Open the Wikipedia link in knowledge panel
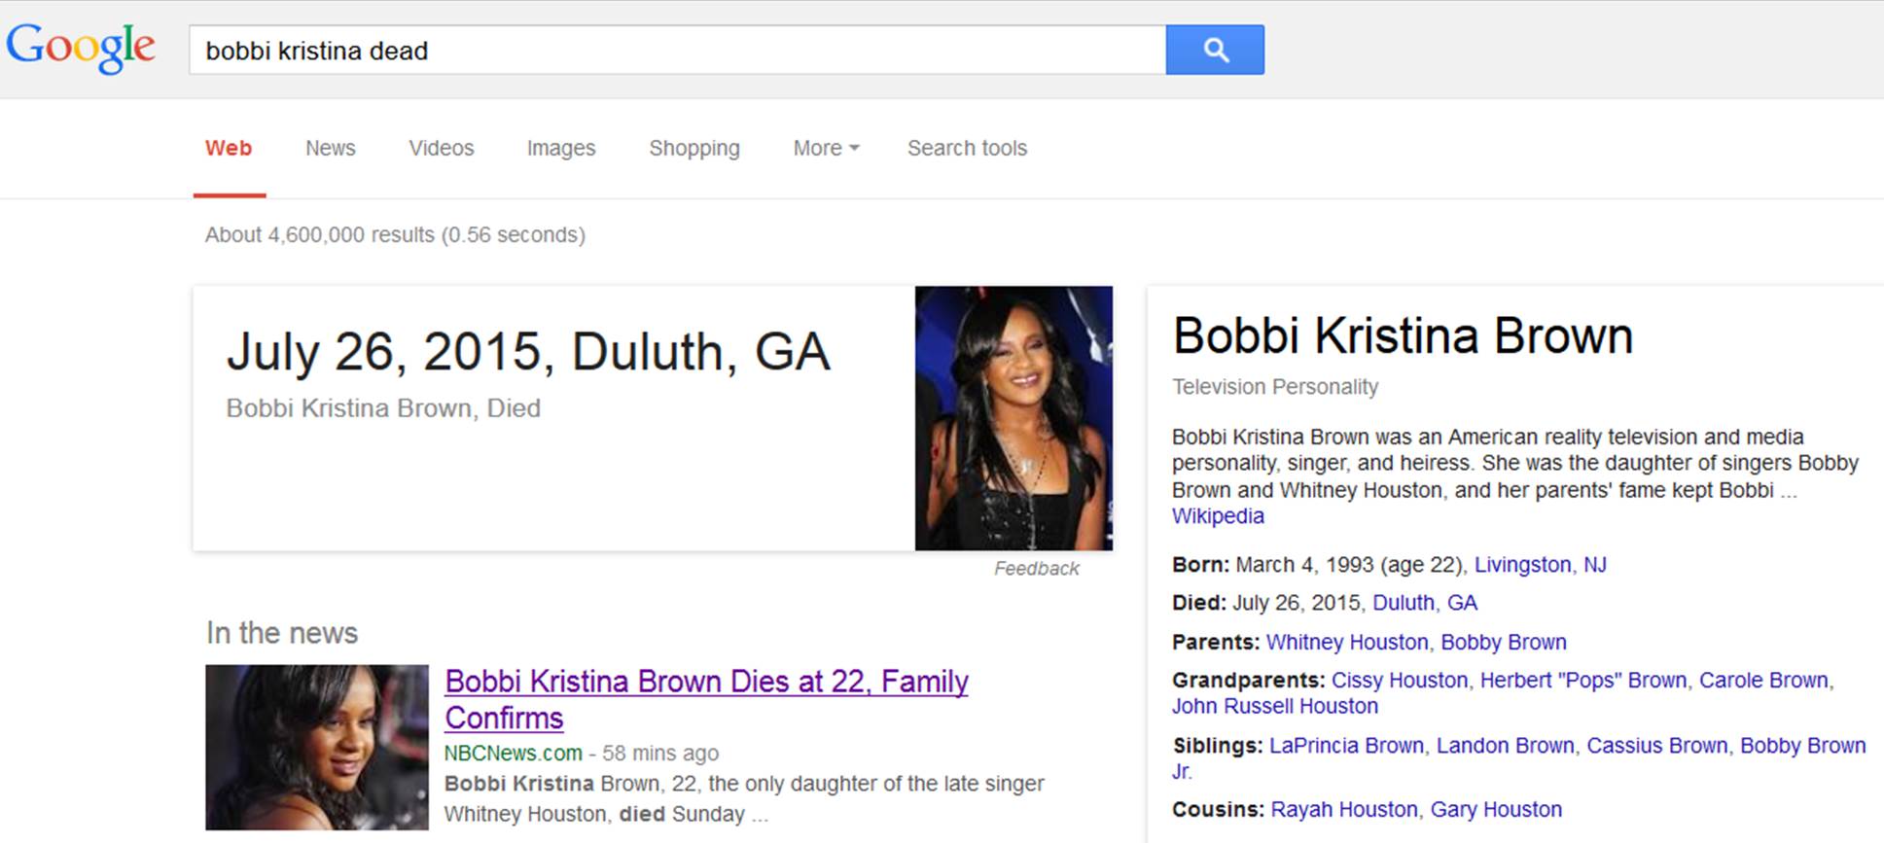Screen dimensions: 1884x843 (1217, 516)
